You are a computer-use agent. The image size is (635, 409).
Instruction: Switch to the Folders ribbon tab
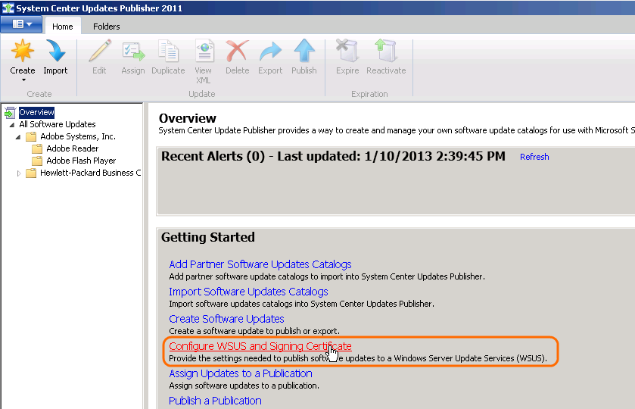107,27
